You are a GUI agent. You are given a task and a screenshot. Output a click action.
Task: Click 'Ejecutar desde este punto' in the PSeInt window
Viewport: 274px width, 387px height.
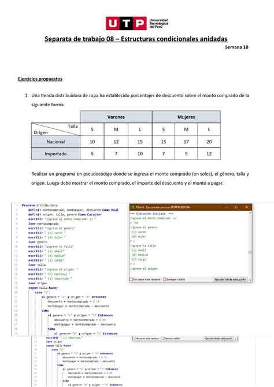click(x=230, y=280)
